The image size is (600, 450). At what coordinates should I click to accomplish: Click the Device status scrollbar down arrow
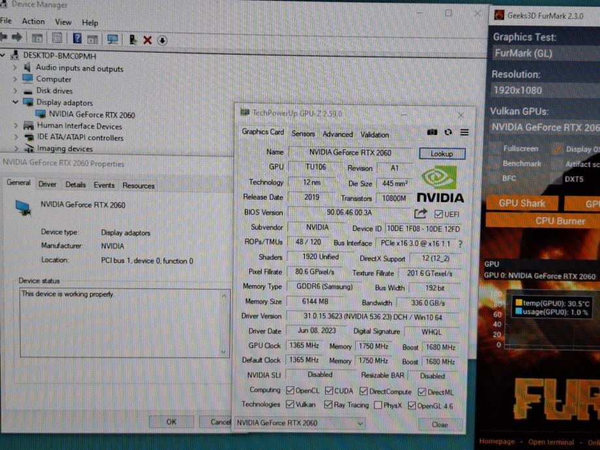[224, 352]
